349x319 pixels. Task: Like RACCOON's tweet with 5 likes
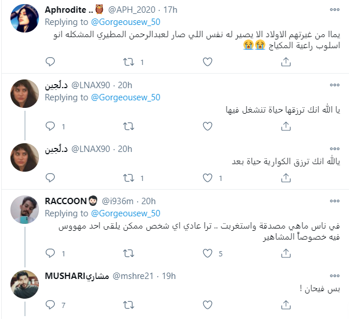(207, 253)
